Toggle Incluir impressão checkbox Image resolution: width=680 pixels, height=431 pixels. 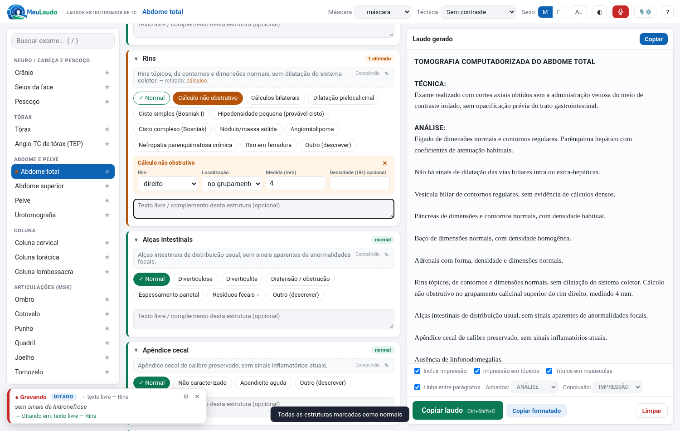pyautogui.click(x=418, y=371)
